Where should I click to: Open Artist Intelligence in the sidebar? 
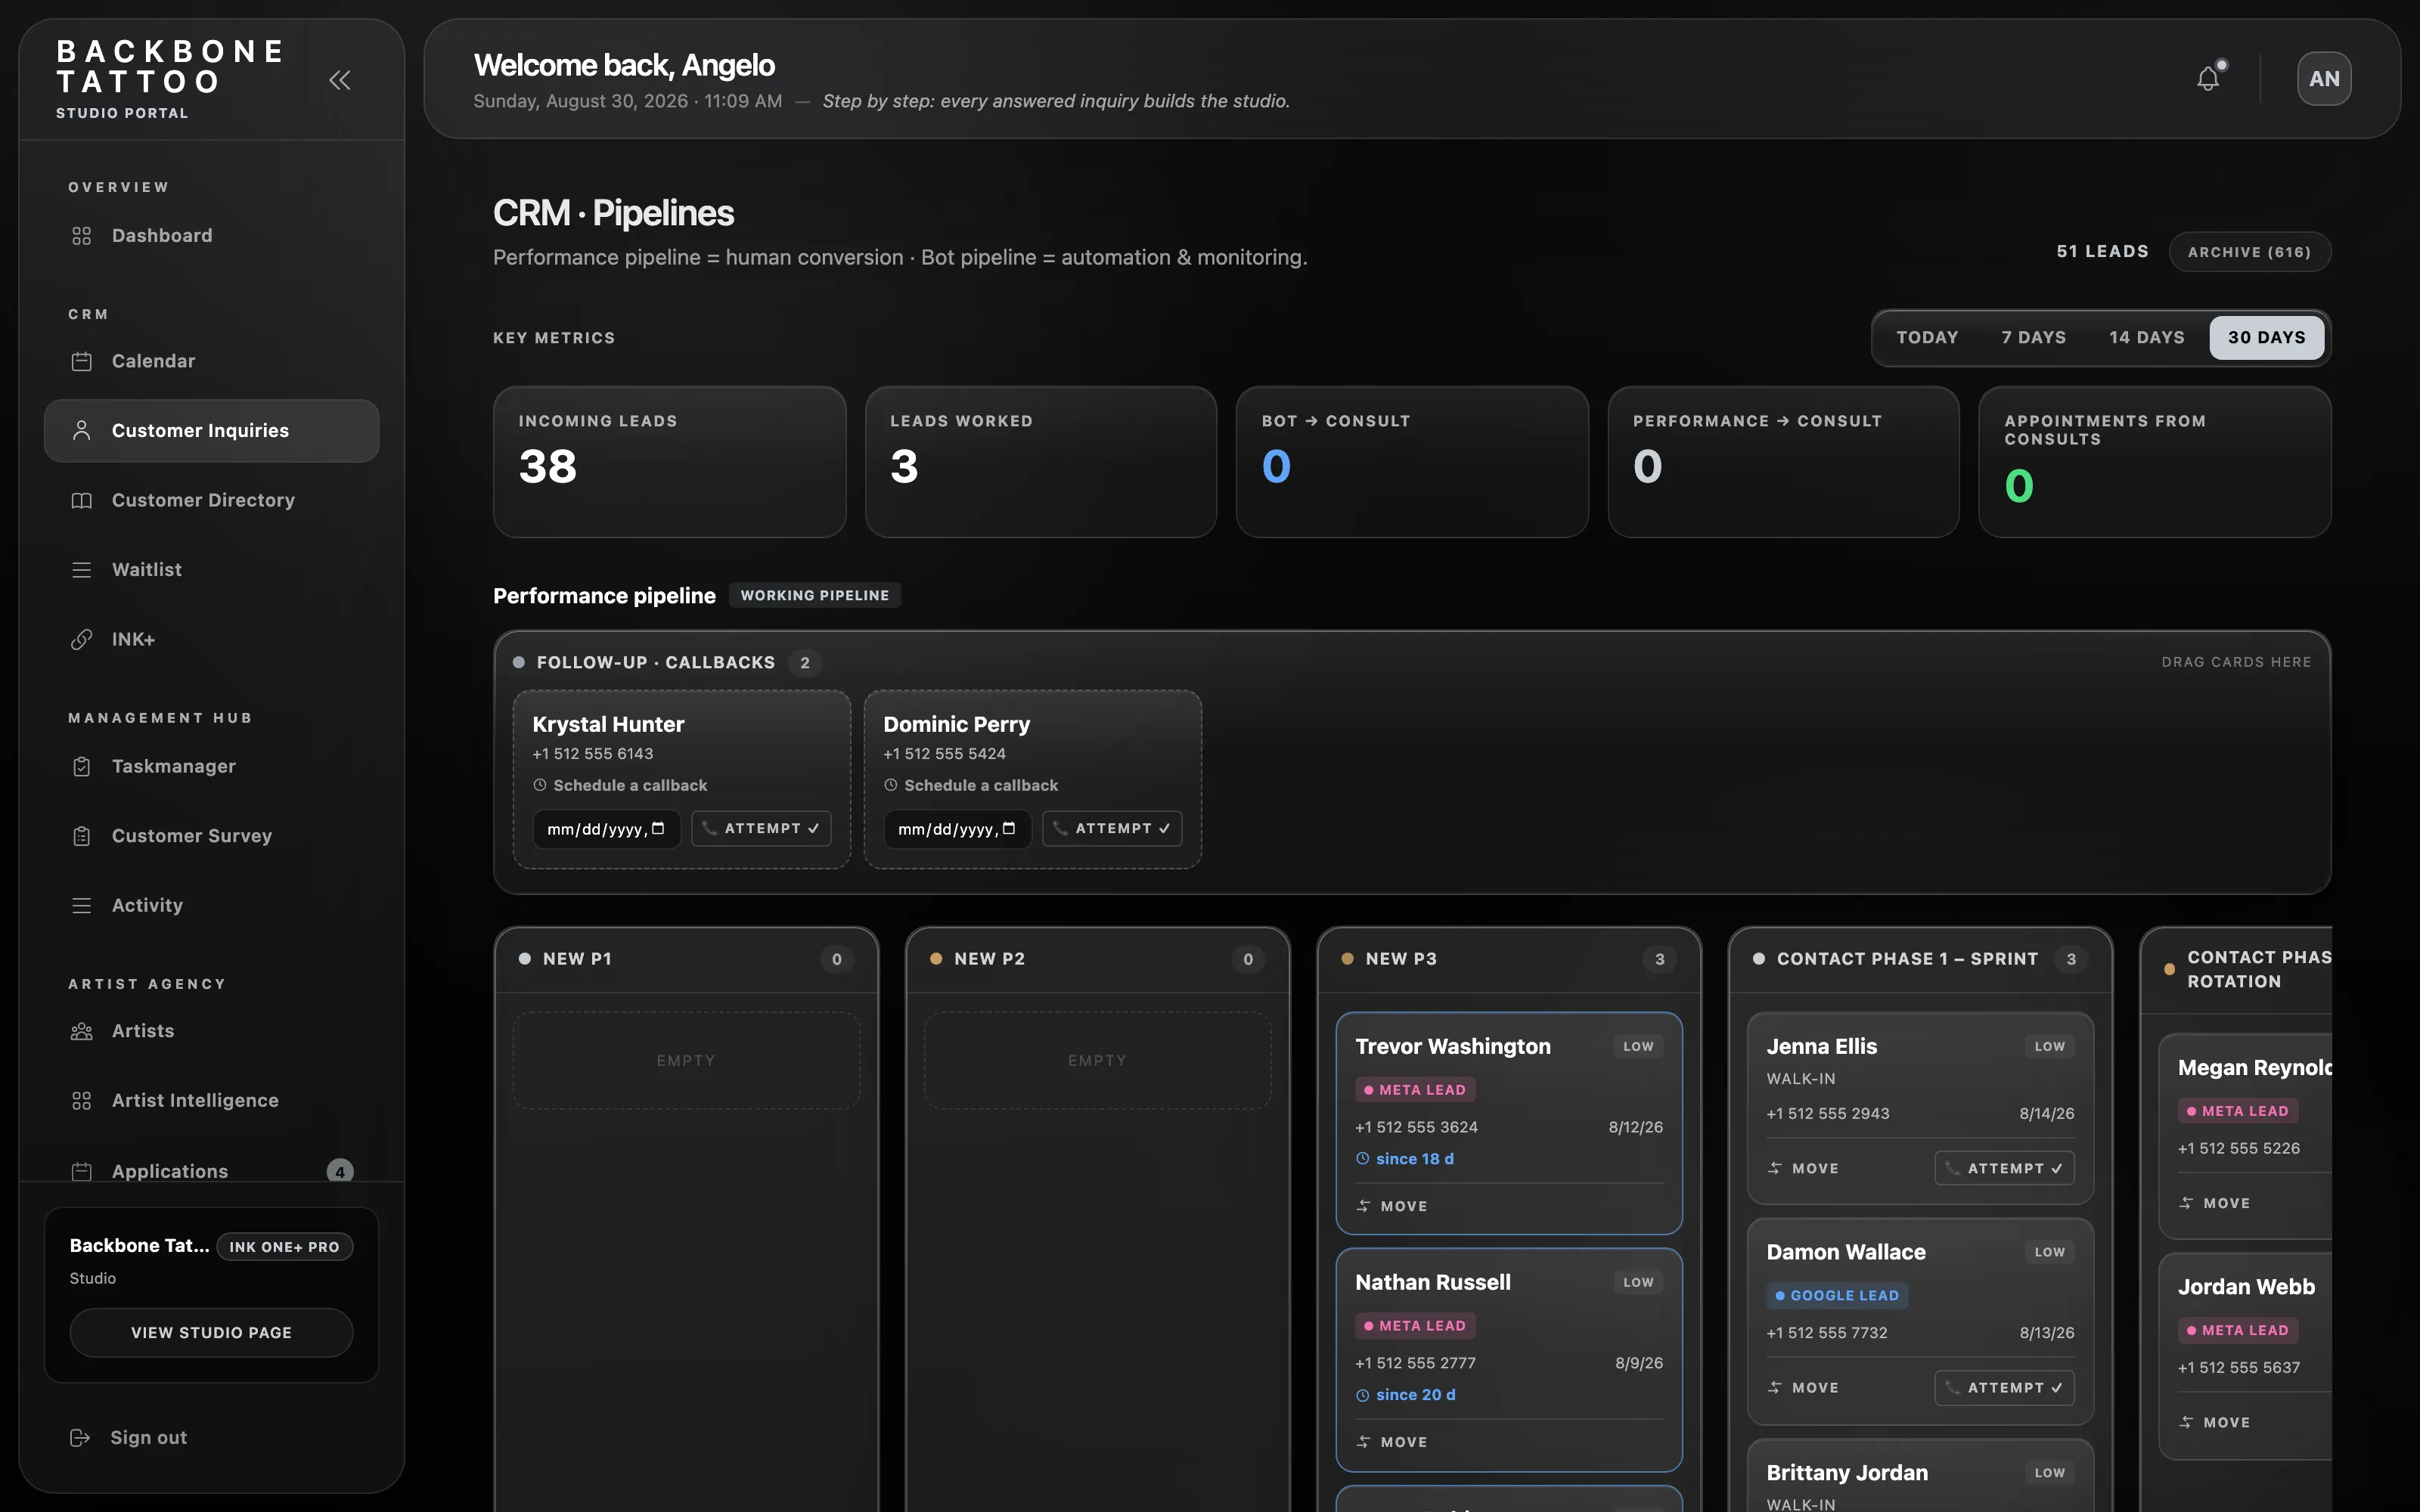[212, 1101]
